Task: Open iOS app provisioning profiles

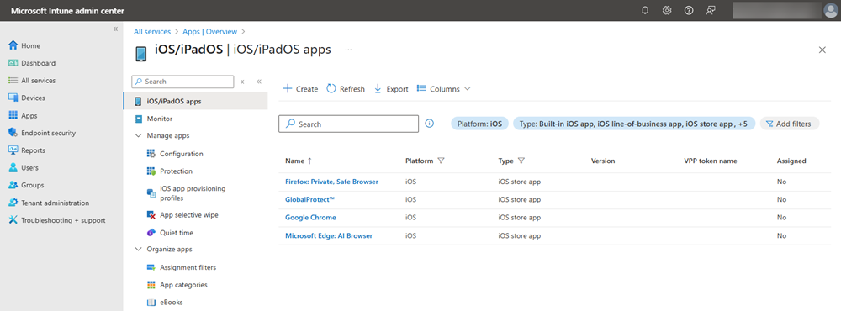Action: pyautogui.click(x=193, y=193)
